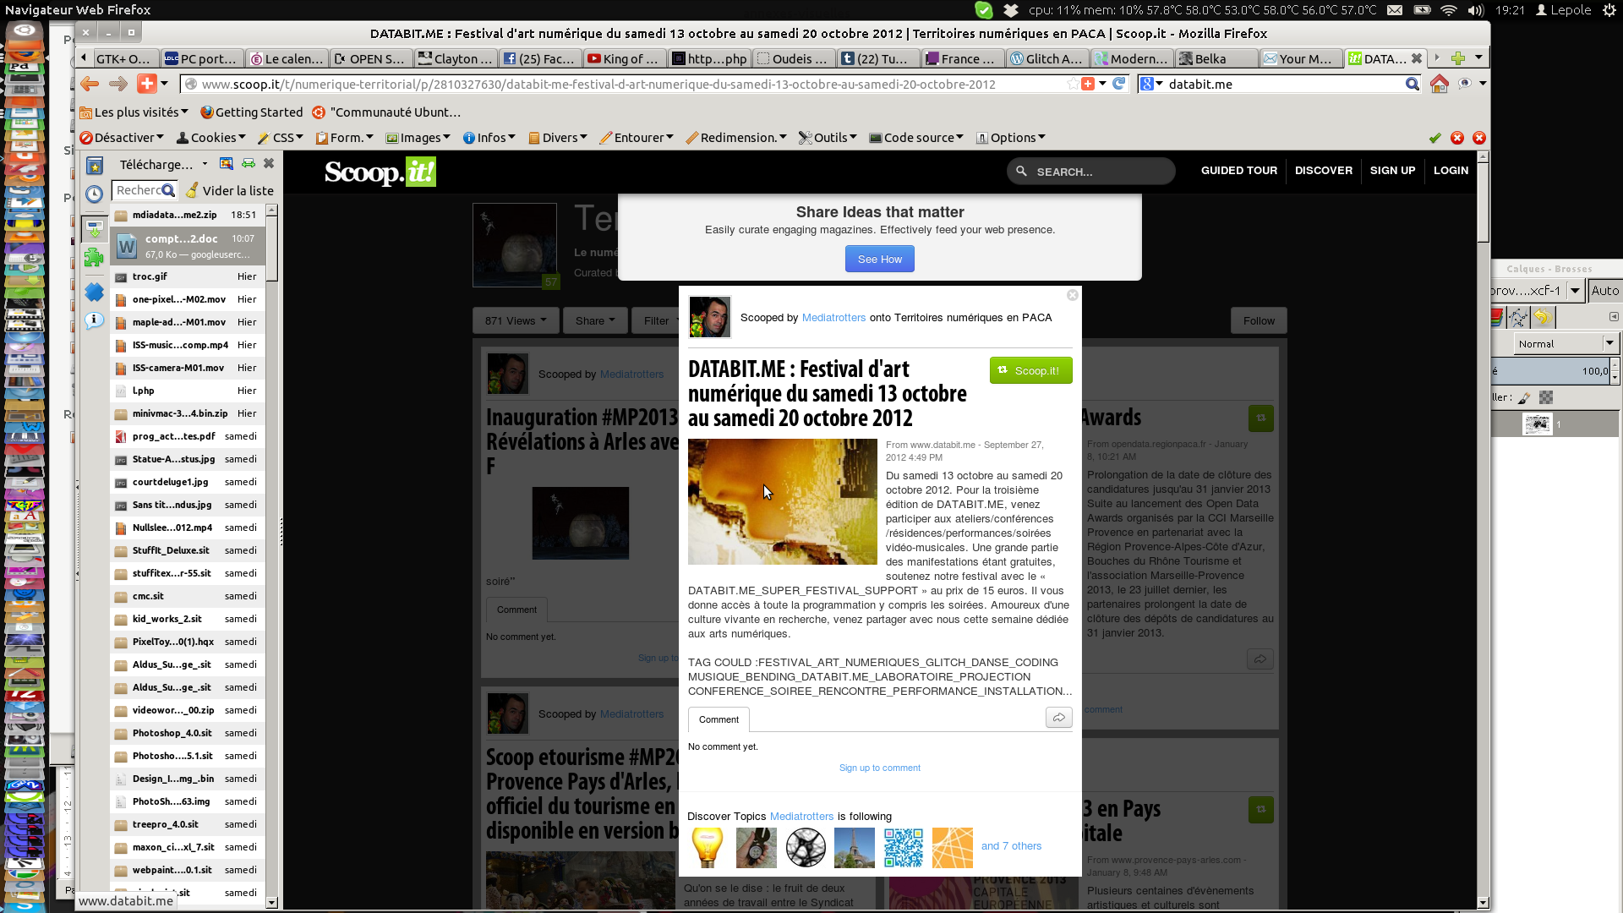Image resolution: width=1623 pixels, height=913 pixels.
Task: Switch to the King of browser tab
Action: pyautogui.click(x=622, y=58)
